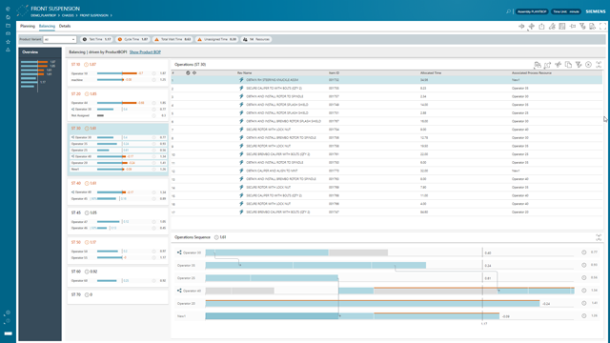This screenshot has width=610, height=343.
Task: Select the ST 20 station card
Action: pyautogui.click(x=117, y=105)
